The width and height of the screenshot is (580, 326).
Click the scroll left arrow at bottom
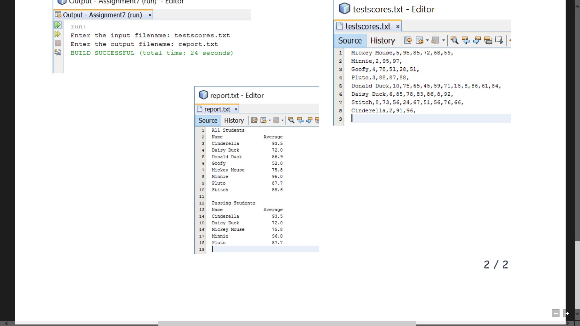click(7, 323)
